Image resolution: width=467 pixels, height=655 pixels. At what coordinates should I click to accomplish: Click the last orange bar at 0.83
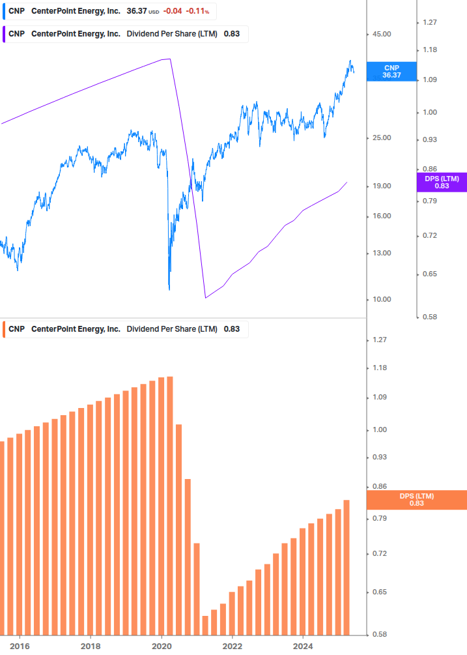[x=347, y=567]
